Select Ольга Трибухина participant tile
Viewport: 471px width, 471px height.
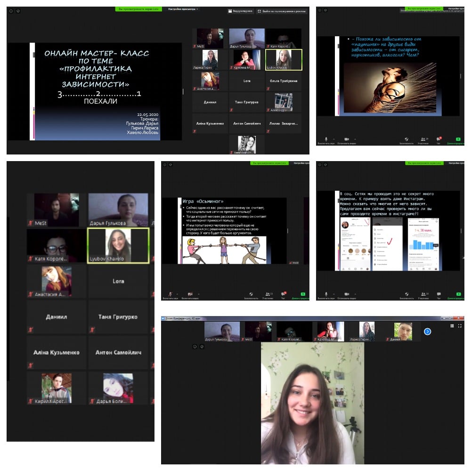point(284,81)
